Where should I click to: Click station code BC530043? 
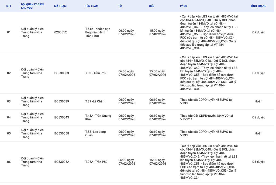61,118
